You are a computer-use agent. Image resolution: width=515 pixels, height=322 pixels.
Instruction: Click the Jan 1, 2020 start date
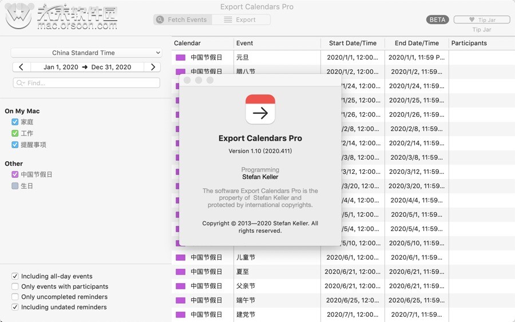61,67
